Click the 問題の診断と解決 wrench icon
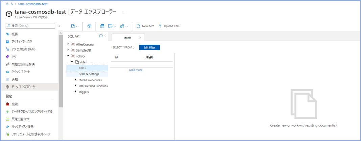Screen dimensions: 361x141 (x=7, y=64)
